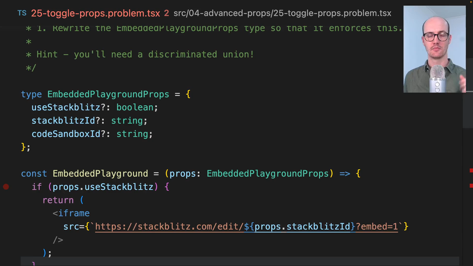Jump to upper red error marker in ruler
The width and height of the screenshot is (473, 266).
point(471,170)
